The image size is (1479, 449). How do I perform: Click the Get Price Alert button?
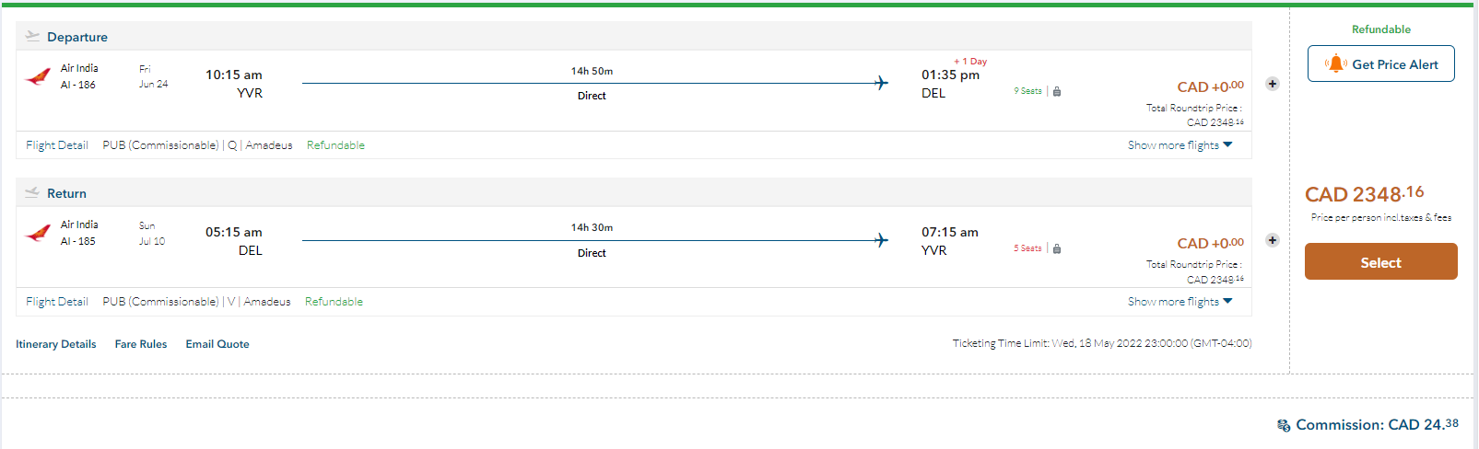coord(1380,64)
